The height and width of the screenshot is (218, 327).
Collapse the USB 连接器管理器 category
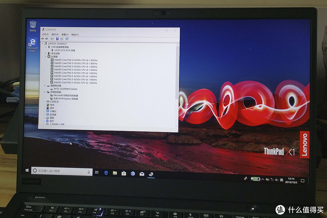point(46,47)
